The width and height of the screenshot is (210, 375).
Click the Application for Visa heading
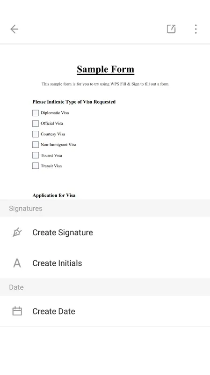(54, 195)
